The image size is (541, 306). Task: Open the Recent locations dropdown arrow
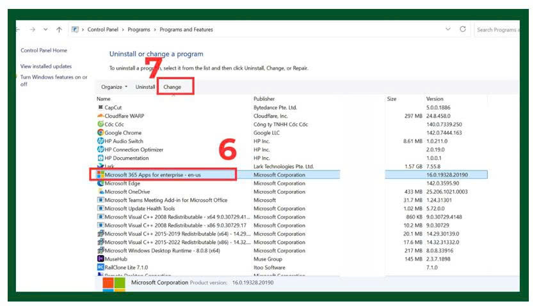(x=45, y=29)
